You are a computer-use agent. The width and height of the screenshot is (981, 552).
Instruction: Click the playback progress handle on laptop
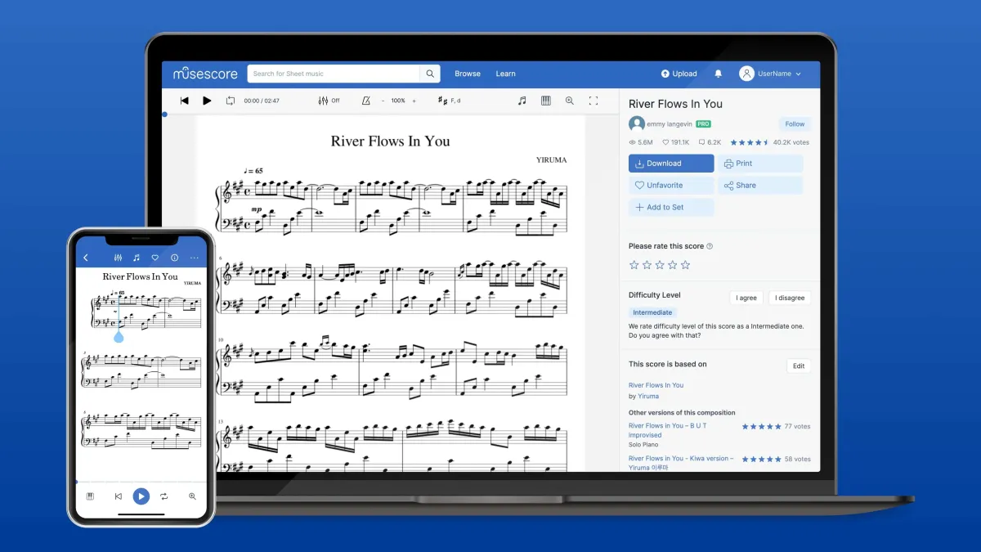click(x=164, y=114)
